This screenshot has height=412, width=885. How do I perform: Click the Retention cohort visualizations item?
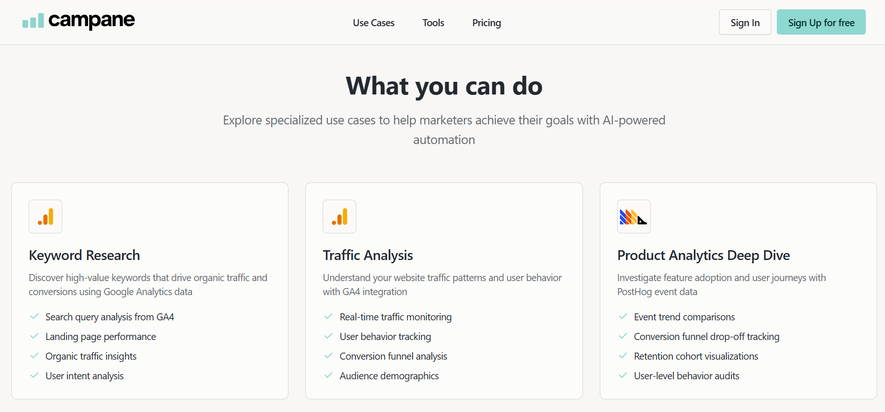click(x=695, y=355)
